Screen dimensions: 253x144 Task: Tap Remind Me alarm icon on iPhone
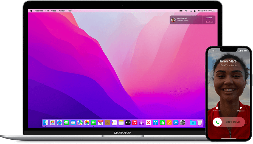click(x=217, y=108)
